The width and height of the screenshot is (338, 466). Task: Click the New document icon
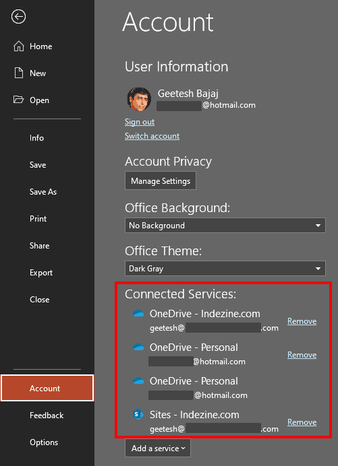[19, 73]
